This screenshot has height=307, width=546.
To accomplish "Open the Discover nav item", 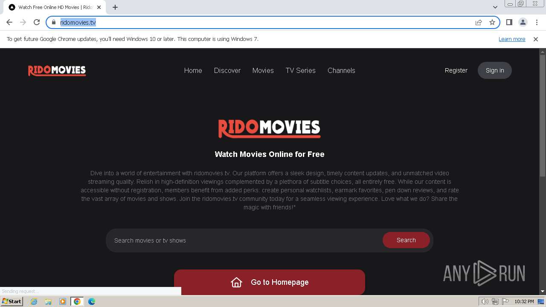I will click(227, 70).
